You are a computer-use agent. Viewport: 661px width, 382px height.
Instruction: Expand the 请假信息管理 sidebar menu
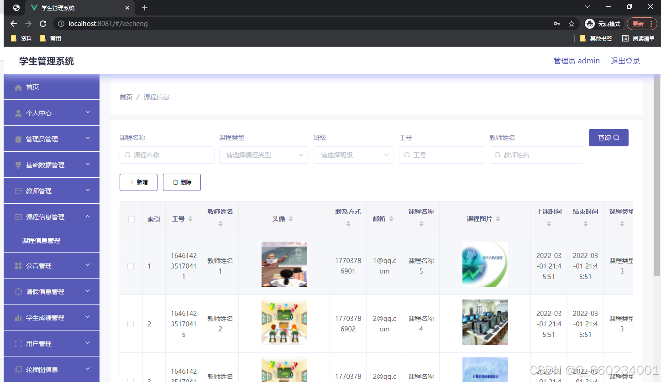click(52, 291)
